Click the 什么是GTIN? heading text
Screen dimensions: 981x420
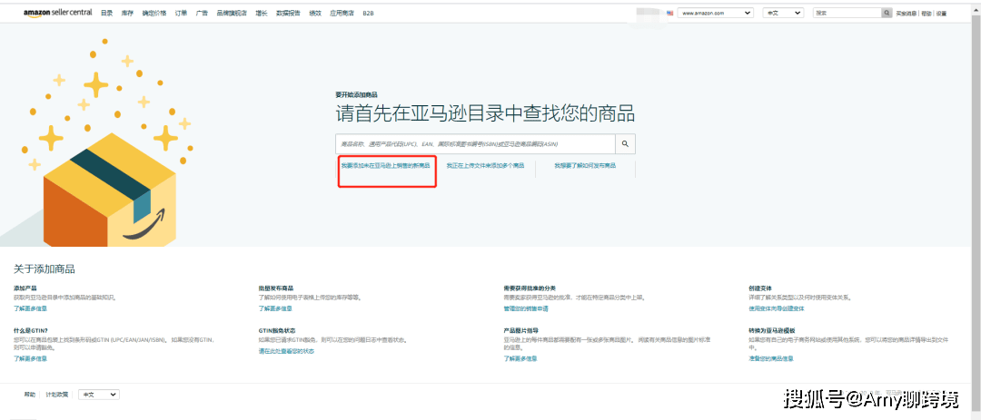click(x=31, y=330)
